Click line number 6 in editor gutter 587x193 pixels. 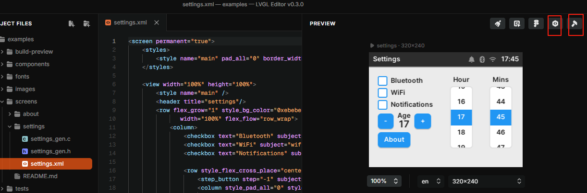(x=113, y=84)
